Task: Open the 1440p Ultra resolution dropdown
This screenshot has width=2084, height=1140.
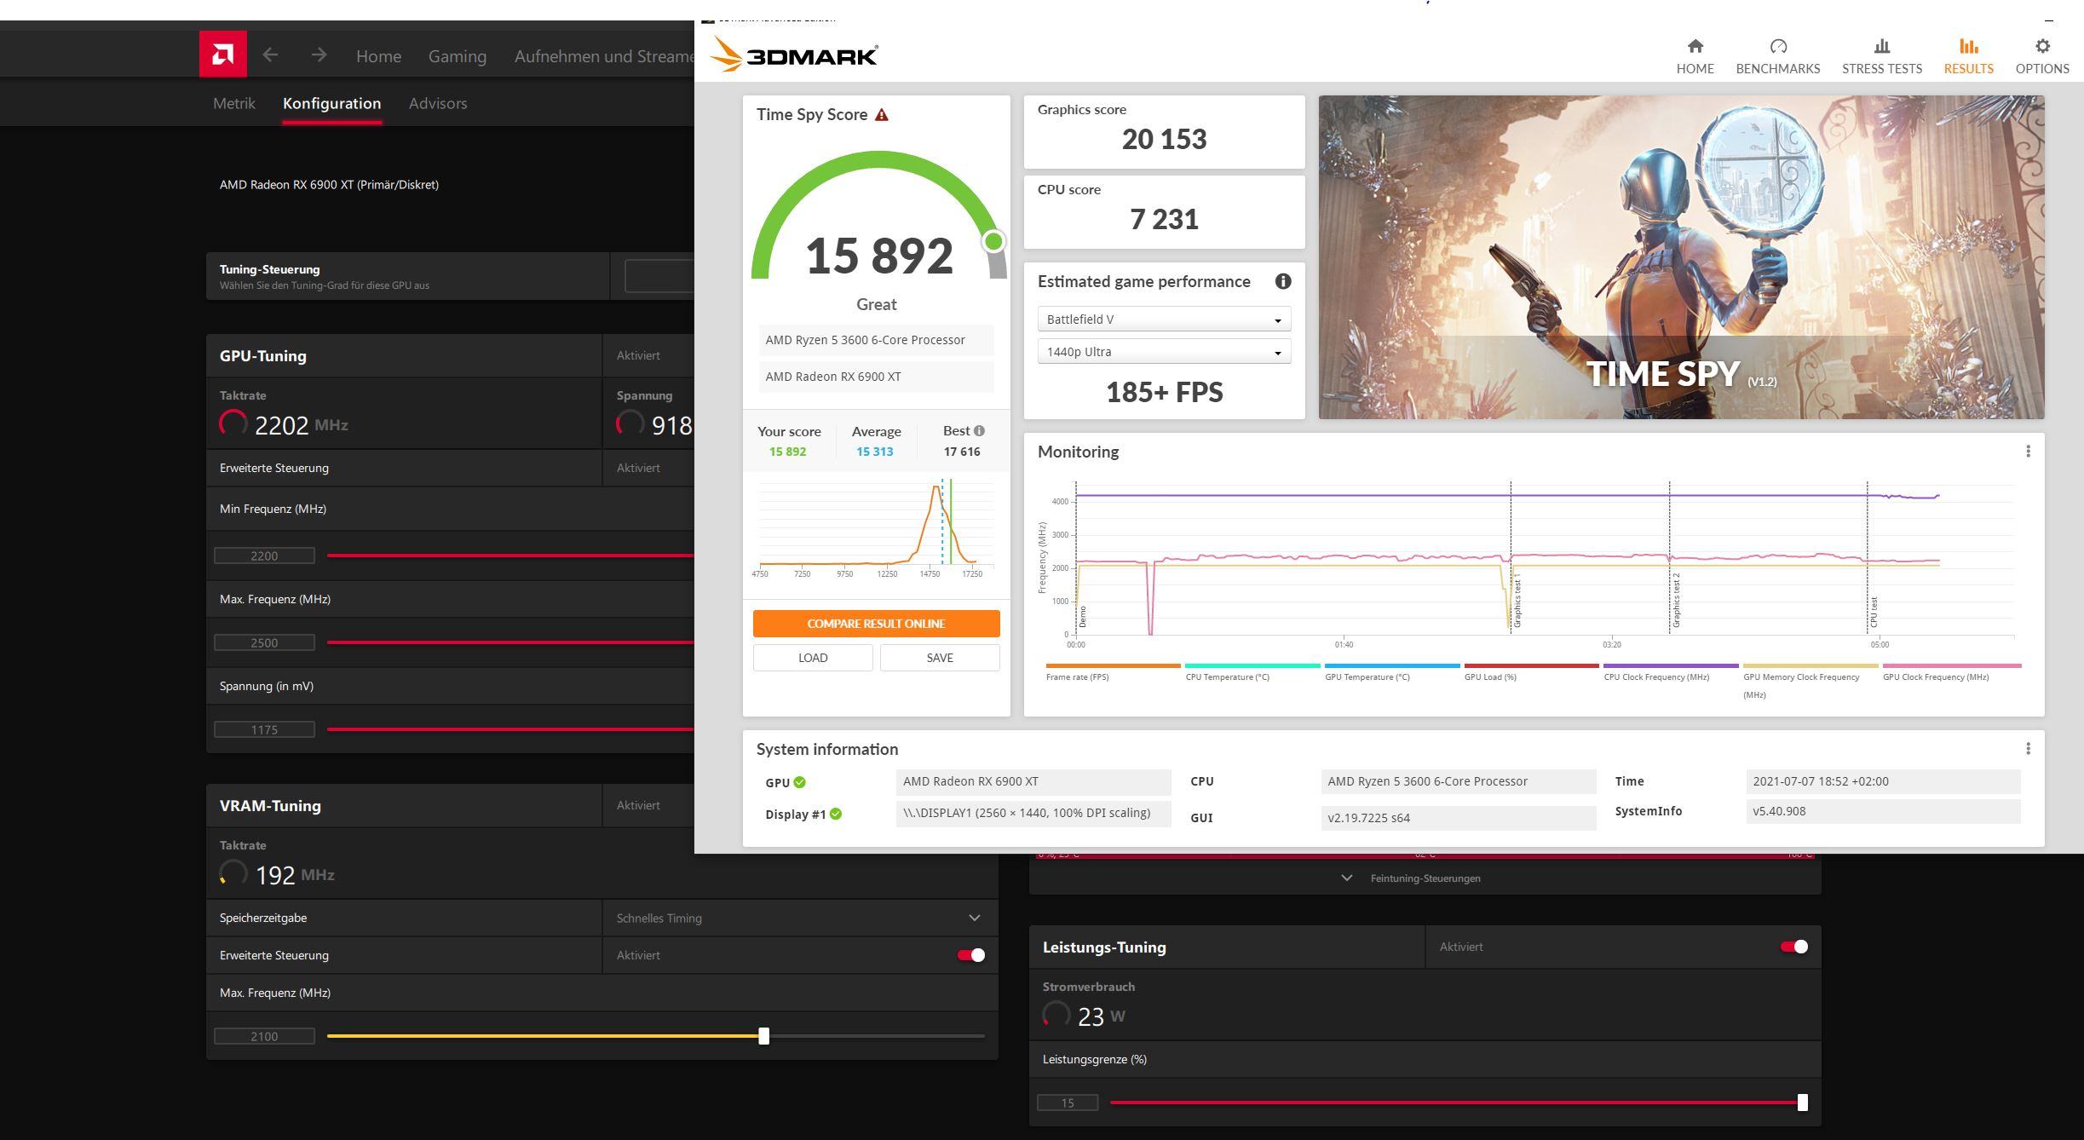Action: click(x=1164, y=352)
